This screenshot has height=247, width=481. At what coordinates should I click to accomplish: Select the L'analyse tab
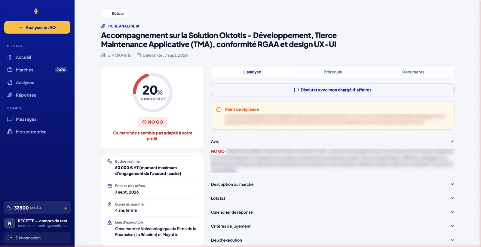[252, 72]
